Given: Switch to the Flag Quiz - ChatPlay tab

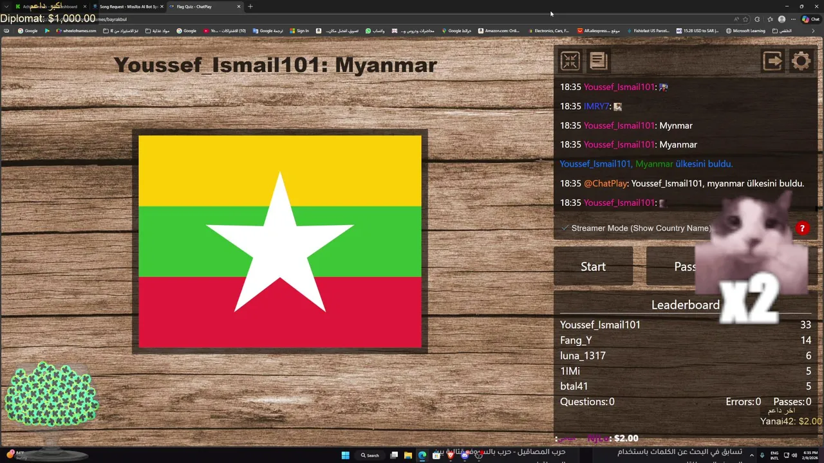Looking at the screenshot, I should click(200, 6).
